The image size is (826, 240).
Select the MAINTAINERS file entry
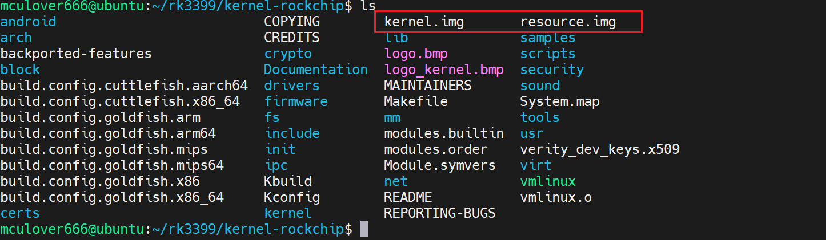coord(428,86)
